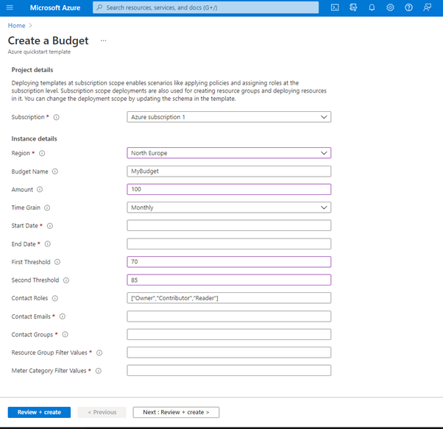Viewport: 443px width, 429px height.
Task: Click the Amount field containing 100
Action: [229, 190]
